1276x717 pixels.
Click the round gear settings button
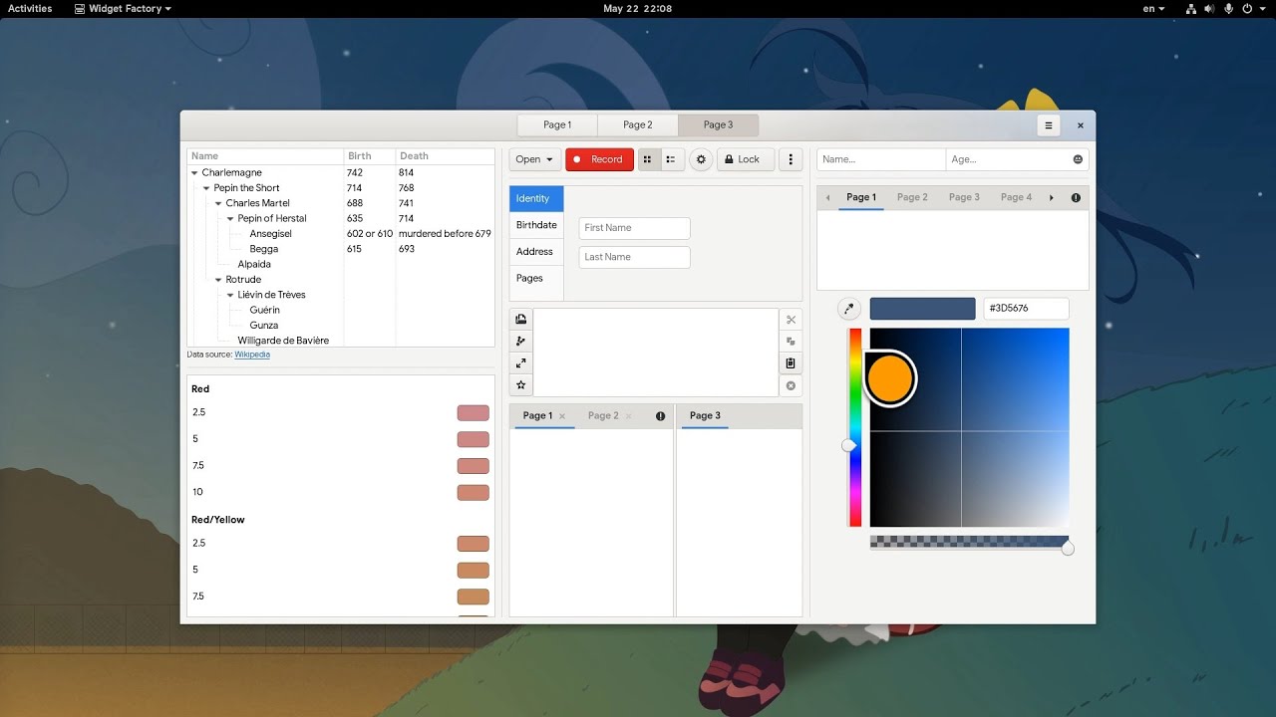pos(701,159)
